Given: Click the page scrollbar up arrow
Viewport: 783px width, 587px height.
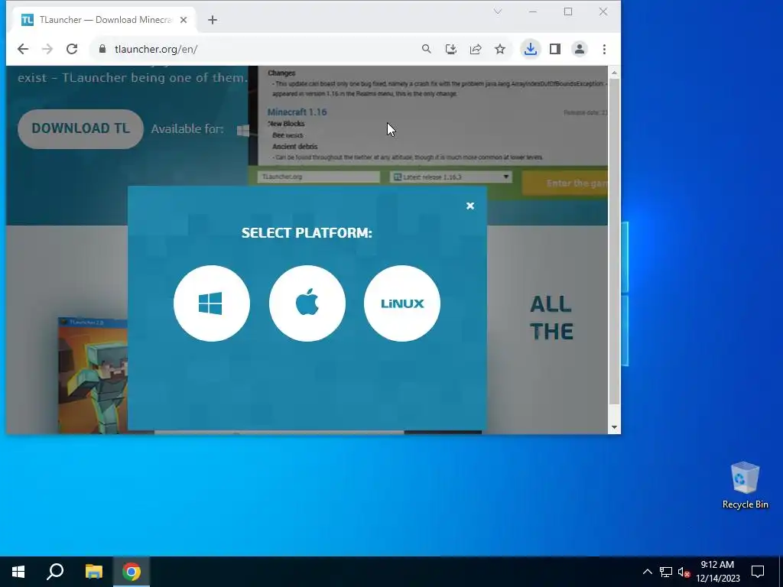Looking at the screenshot, I should click(614, 73).
